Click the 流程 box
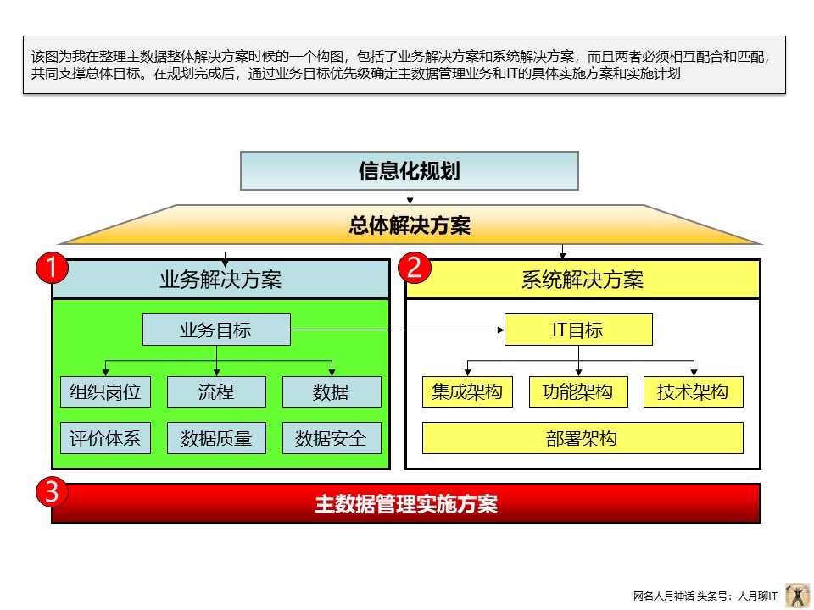The width and height of the screenshot is (814, 610). point(216,392)
